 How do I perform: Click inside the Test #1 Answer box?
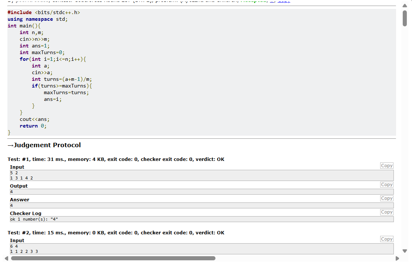coord(202,205)
